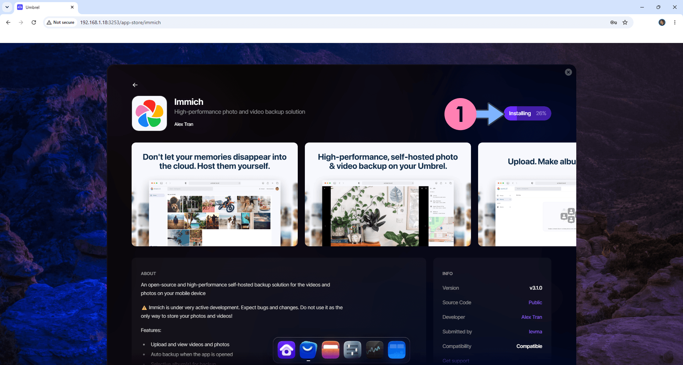Click 'Auto backup when the app is opened'

click(x=192, y=354)
